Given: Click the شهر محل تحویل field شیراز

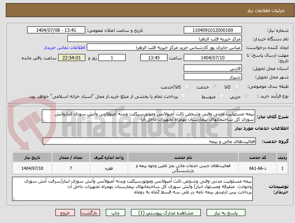Looking at the screenshot, I should pos(212,77).
